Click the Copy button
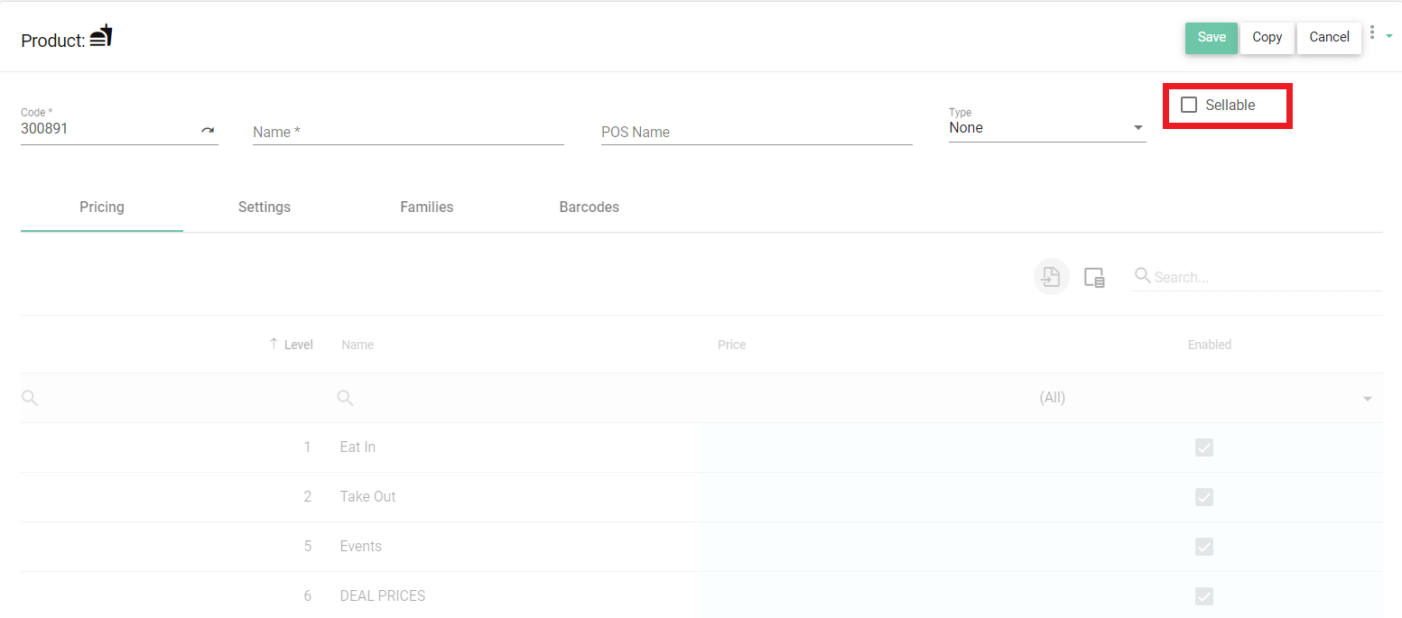Image resolution: width=1402 pixels, height=618 pixels. [x=1267, y=37]
